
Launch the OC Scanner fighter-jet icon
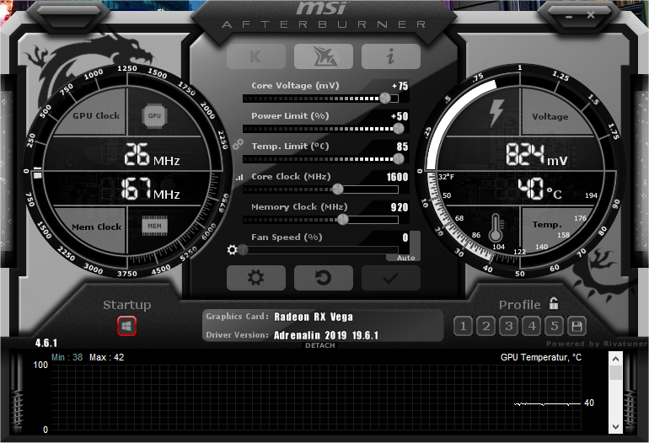[324, 56]
